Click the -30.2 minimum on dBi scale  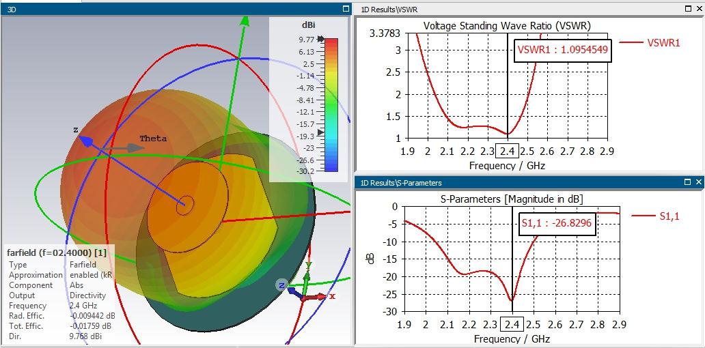pos(305,171)
